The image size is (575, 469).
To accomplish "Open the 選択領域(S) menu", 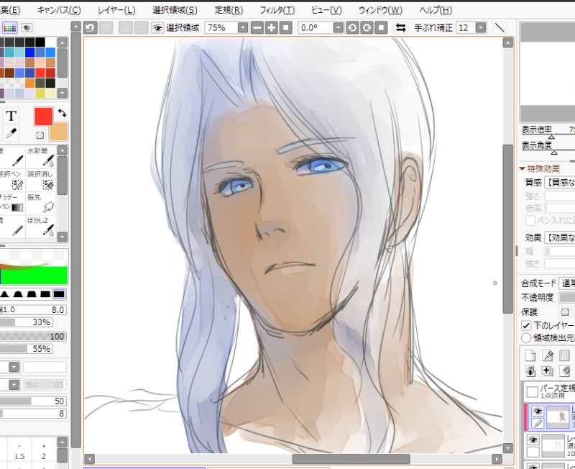I will 175,10.
